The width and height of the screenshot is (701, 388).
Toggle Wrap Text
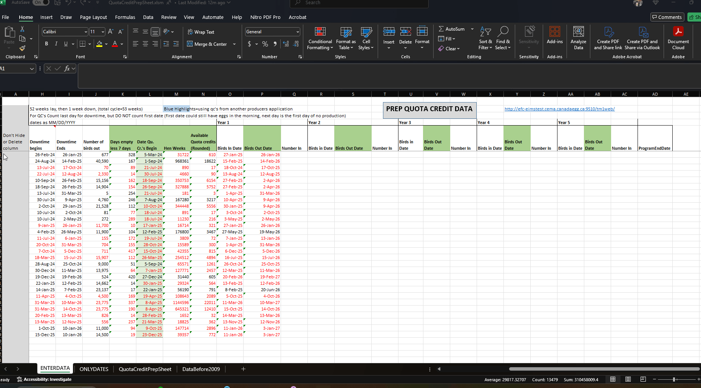coord(201,32)
